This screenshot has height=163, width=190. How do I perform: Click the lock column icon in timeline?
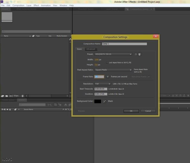10,110
